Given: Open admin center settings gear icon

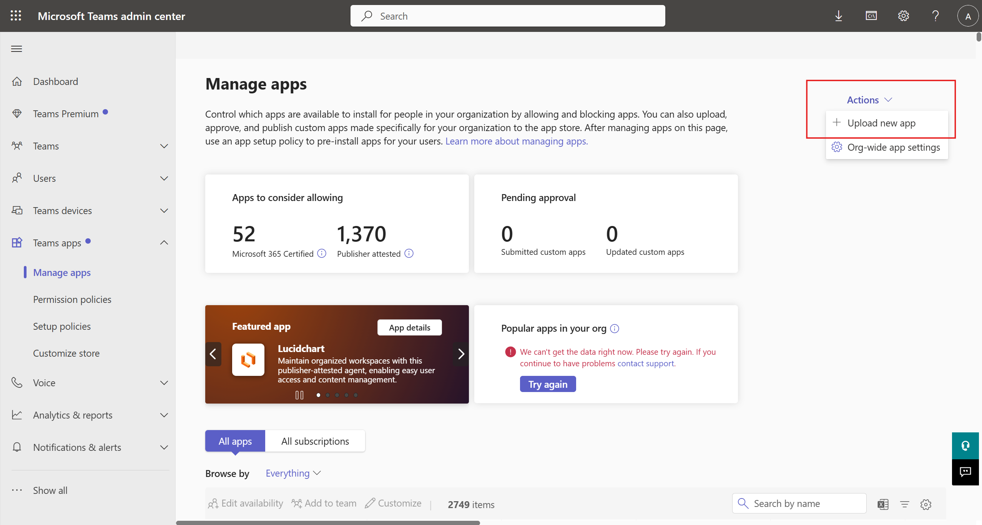Looking at the screenshot, I should [903, 16].
